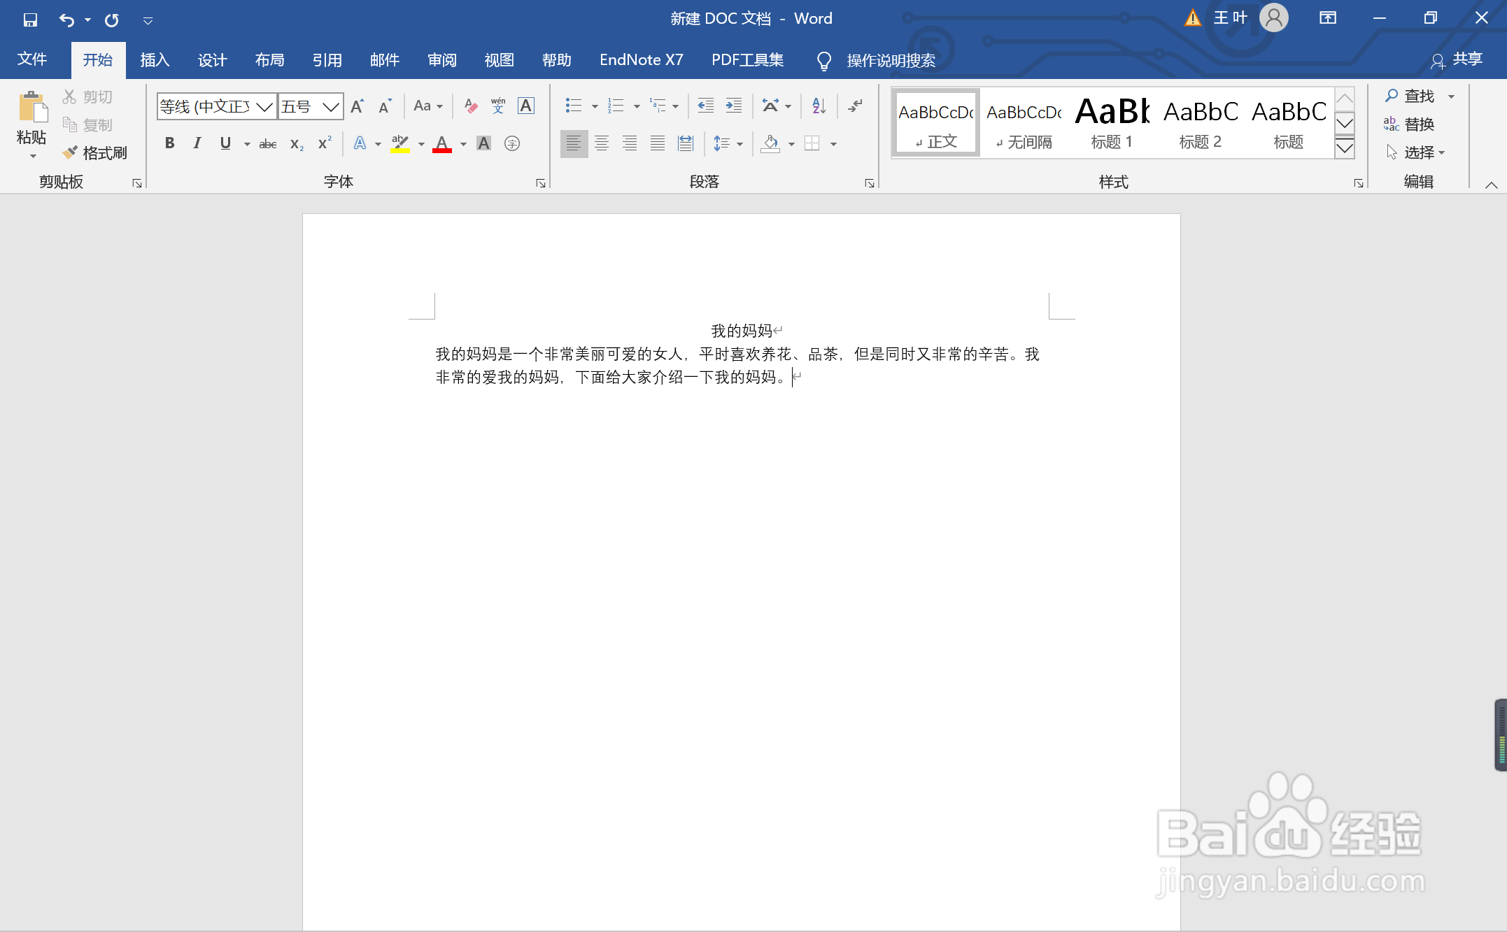This screenshot has height=932, width=1507.
Task: Apply subscript formatting
Action: click(x=295, y=143)
